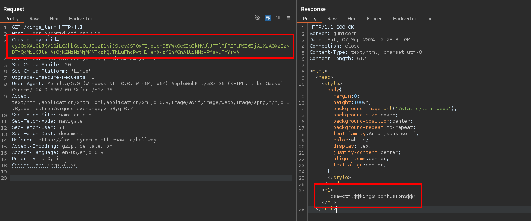Image resolution: width=531 pixels, height=221 pixels.
Task: Click the 'Accept-Encoding: gzip, deflate, br' header
Action: click(62, 146)
